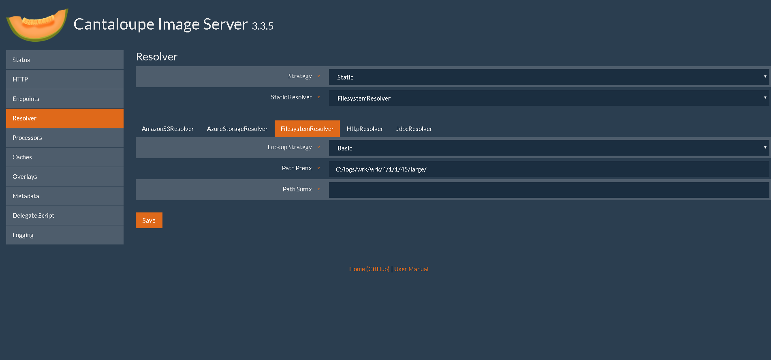Open the Delegate Script section

pos(65,216)
